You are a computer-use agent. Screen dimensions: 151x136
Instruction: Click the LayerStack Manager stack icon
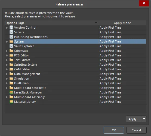pos(11,92)
